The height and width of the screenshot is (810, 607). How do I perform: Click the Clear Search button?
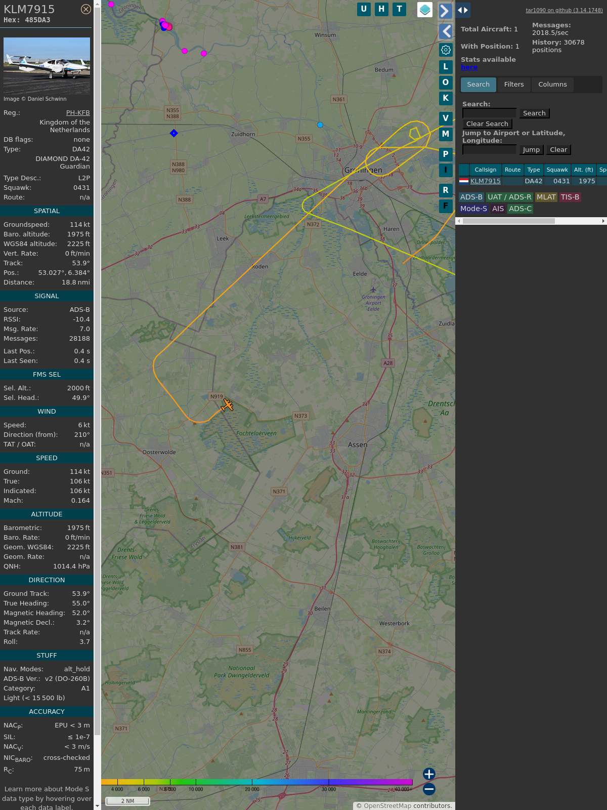coord(487,124)
